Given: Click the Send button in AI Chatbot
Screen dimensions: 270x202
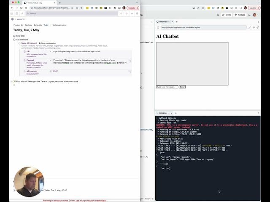Looking at the screenshot, I should pos(182,87).
